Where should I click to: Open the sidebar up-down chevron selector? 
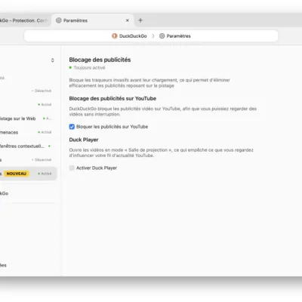[52, 60]
